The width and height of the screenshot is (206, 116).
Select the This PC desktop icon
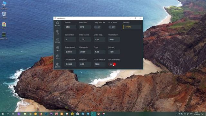pyautogui.click(x=4, y=5)
